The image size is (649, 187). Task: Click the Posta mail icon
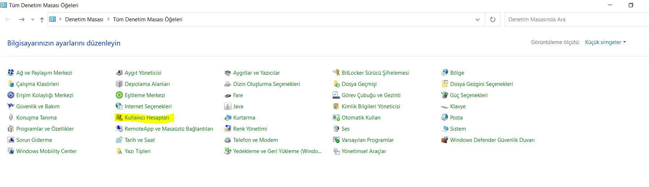point(444,117)
